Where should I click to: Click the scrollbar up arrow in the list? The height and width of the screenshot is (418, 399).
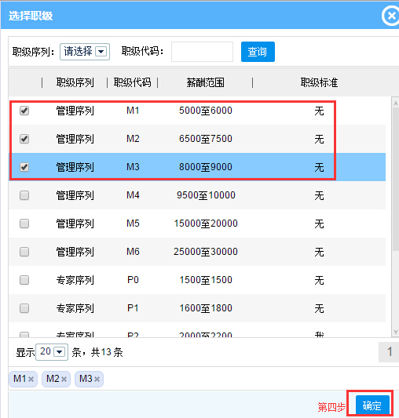pos(396,104)
